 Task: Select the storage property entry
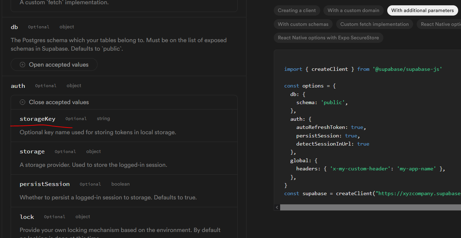pos(32,151)
